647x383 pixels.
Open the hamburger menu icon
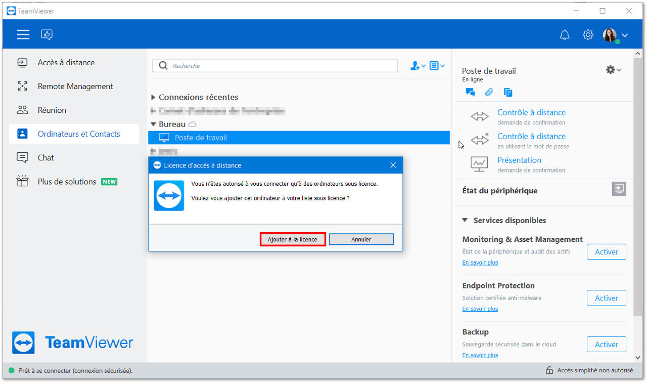pyautogui.click(x=23, y=34)
